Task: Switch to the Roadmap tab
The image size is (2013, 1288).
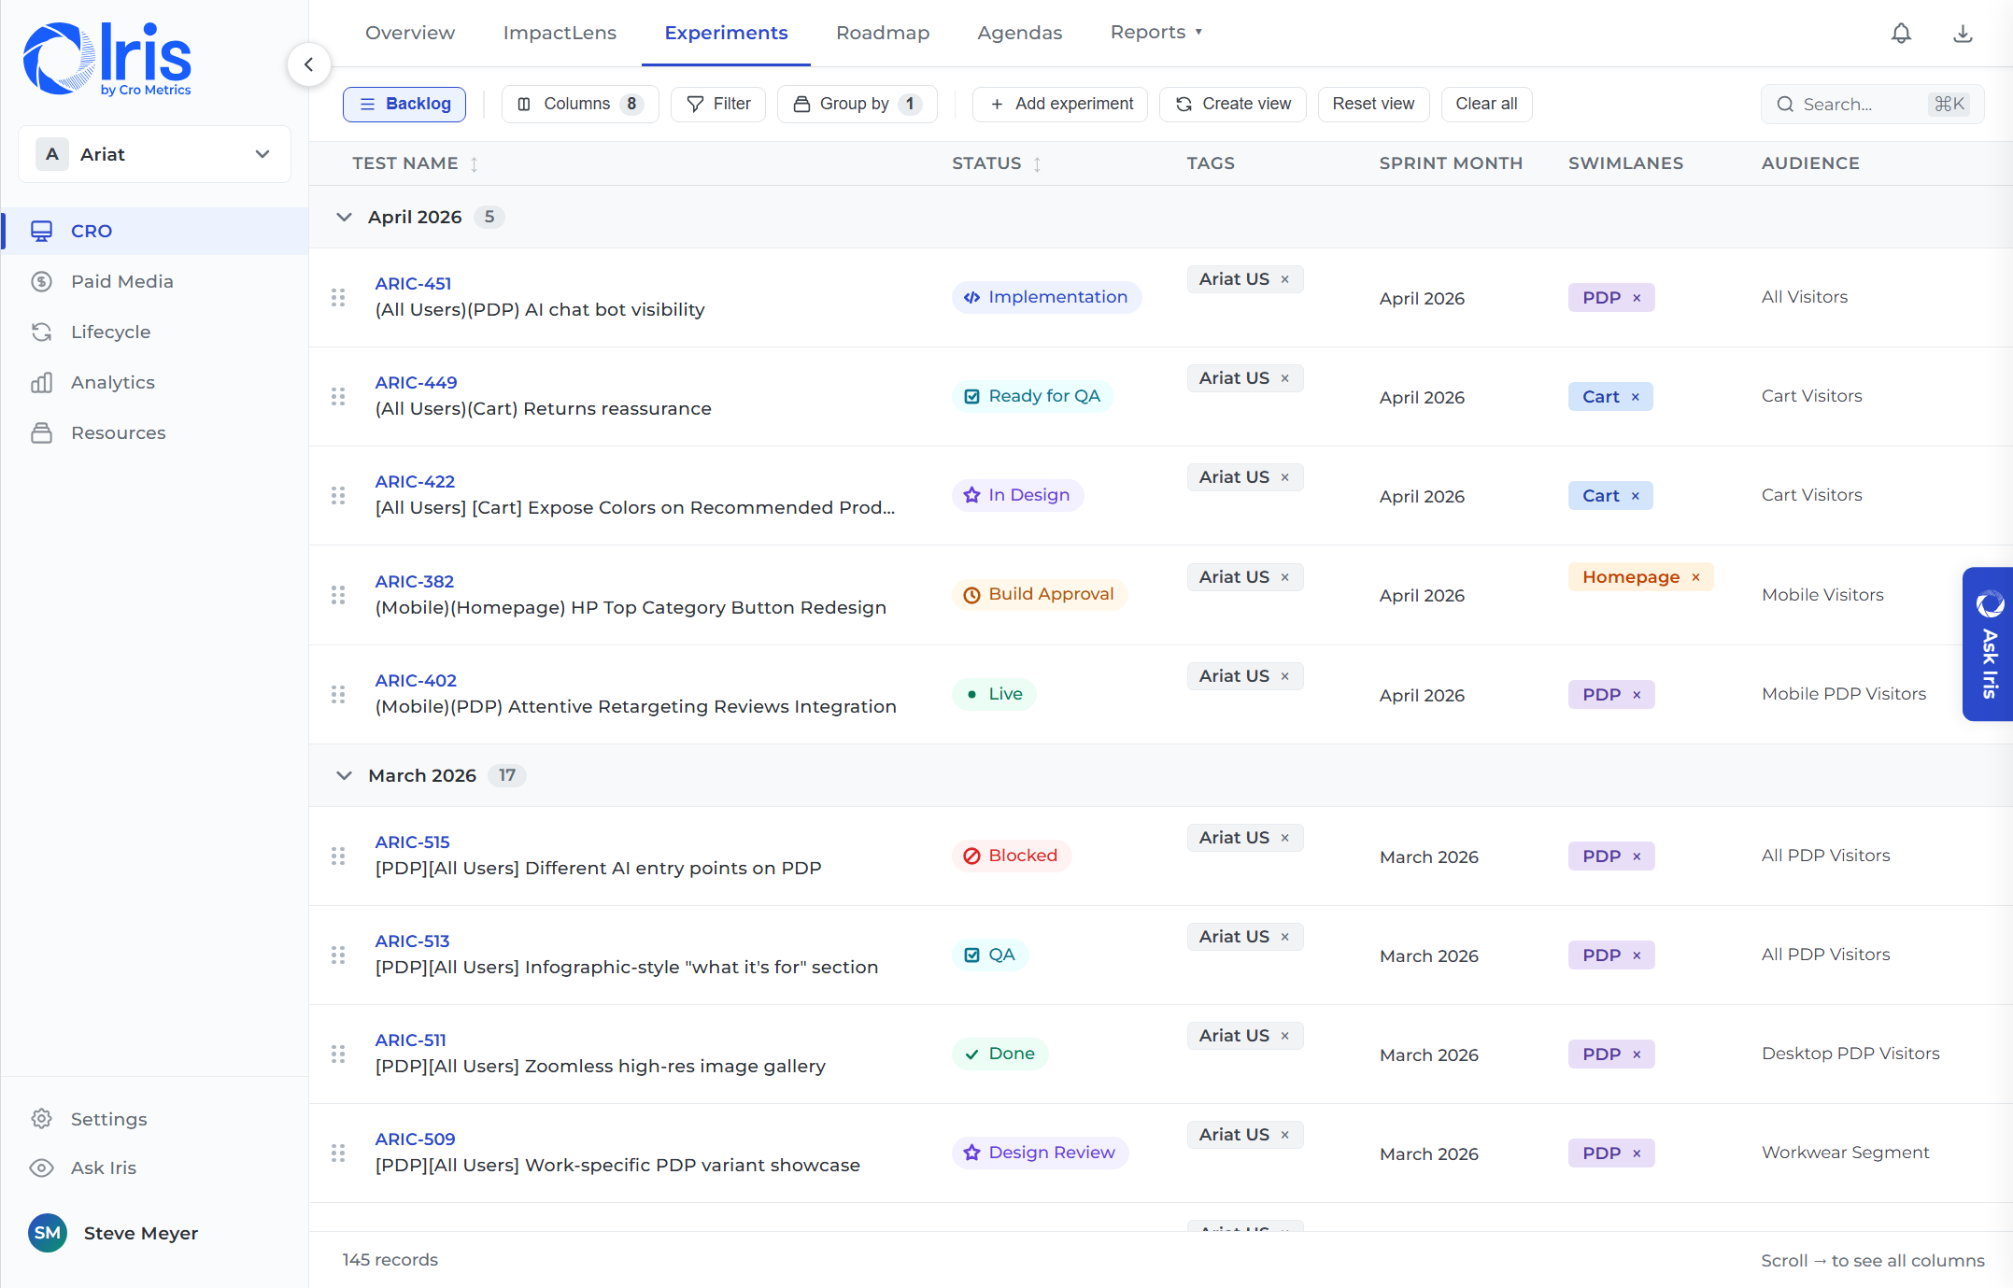Action: tap(882, 32)
